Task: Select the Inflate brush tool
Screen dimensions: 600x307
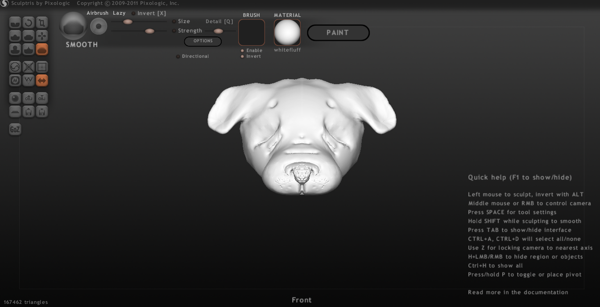Action: click(15, 49)
